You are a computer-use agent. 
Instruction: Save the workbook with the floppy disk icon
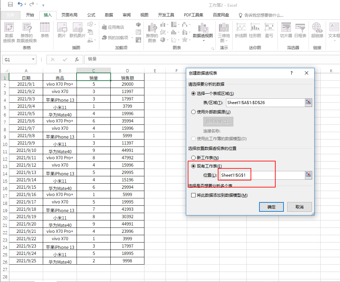pyautogui.click(x=10, y=4)
